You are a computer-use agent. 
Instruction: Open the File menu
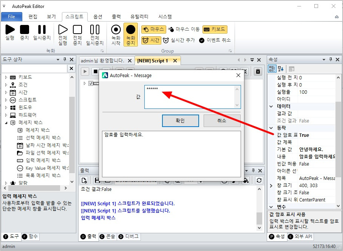pos(12,17)
